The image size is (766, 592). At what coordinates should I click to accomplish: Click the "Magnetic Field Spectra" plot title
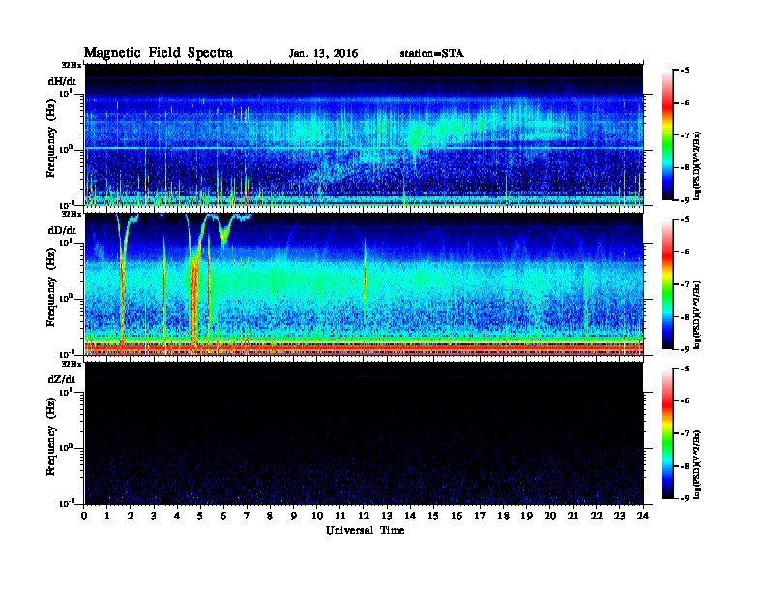point(159,53)
